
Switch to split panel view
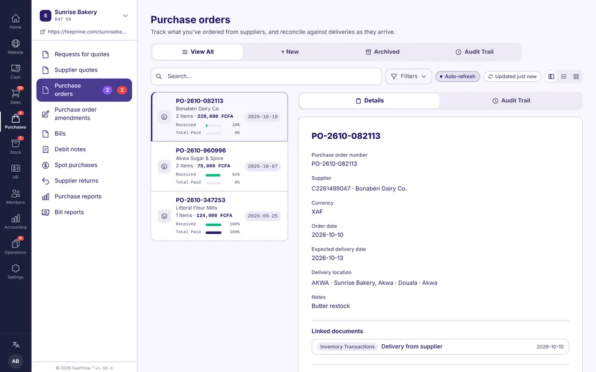tap(551, 76)
